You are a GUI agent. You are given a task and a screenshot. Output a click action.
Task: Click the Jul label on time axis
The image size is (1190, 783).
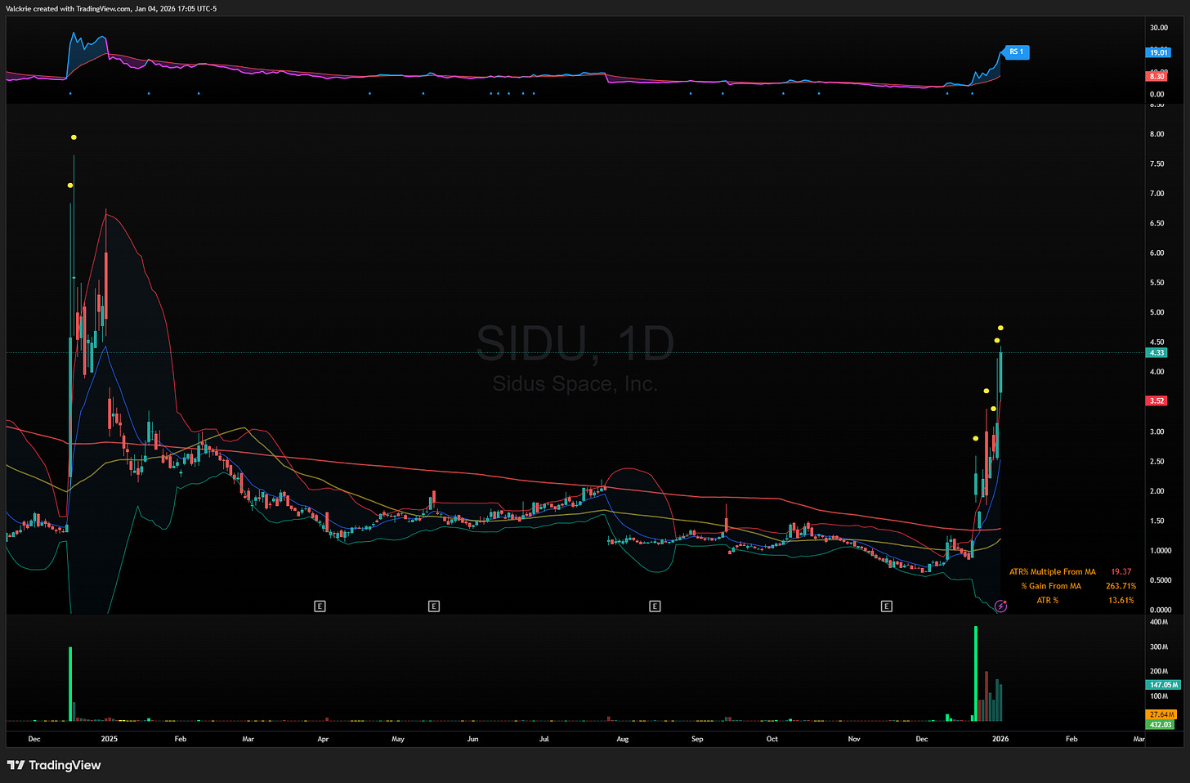pyautogui.click(x=544, y=739)
